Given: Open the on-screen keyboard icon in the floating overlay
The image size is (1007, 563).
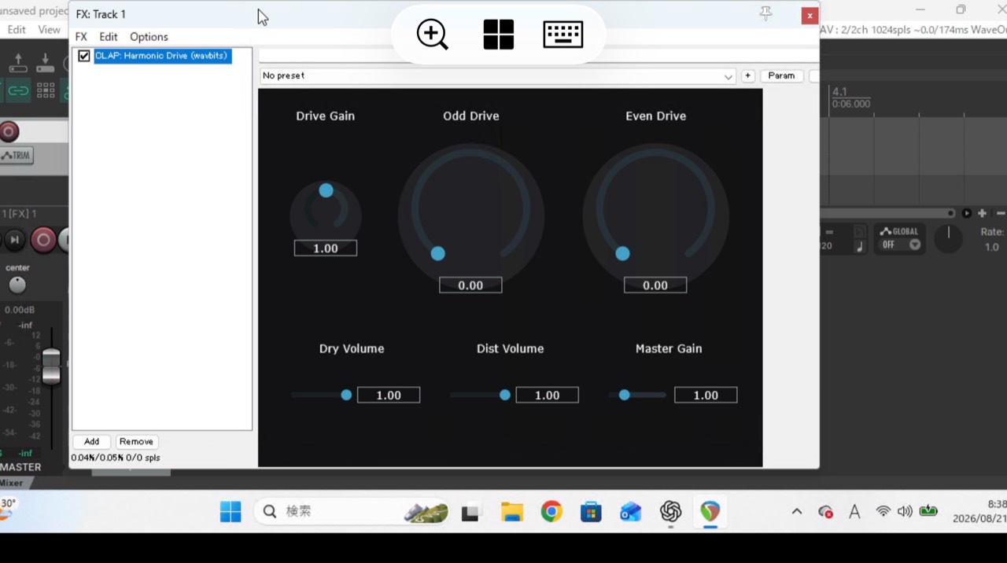Looking at the screenshot, I should [x=563, y=35].
